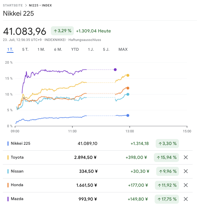The width and height of the screenshot is (197, 206).
Task: Click the Toyota 15,94 % change badge
Action: coord(166,157)
